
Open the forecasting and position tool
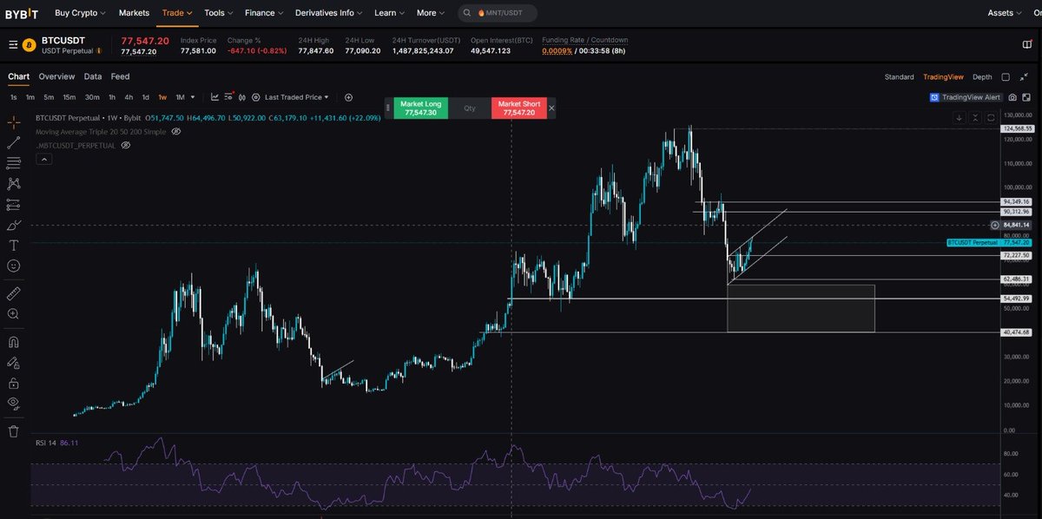pos(14,205)
